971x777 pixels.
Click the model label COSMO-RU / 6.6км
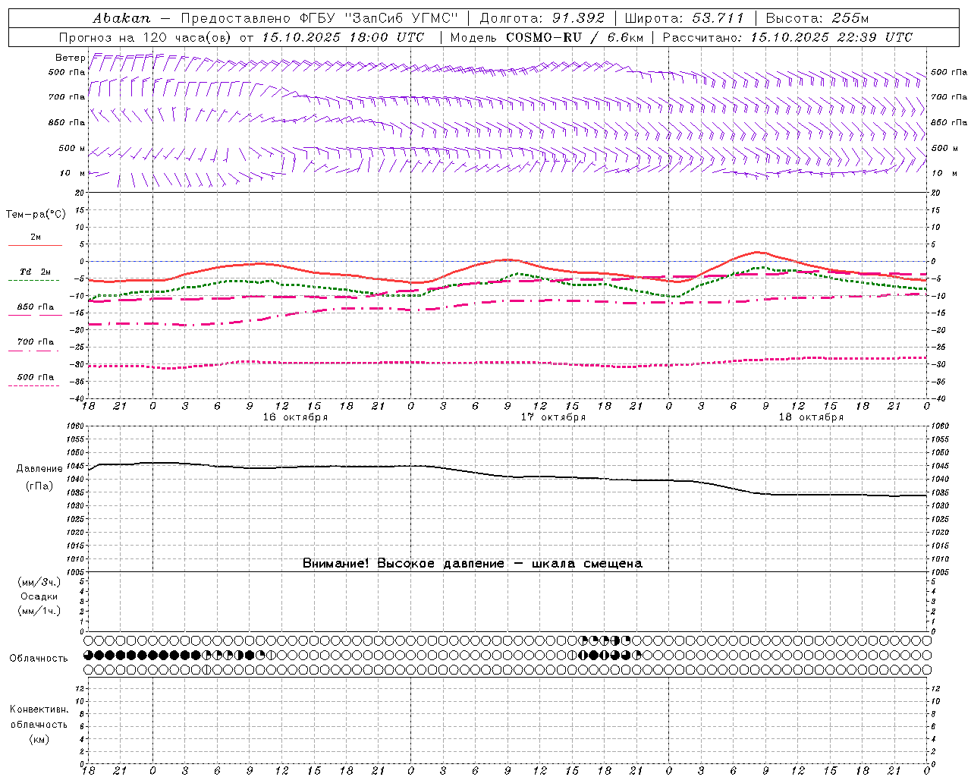click(x=574, y=37)
